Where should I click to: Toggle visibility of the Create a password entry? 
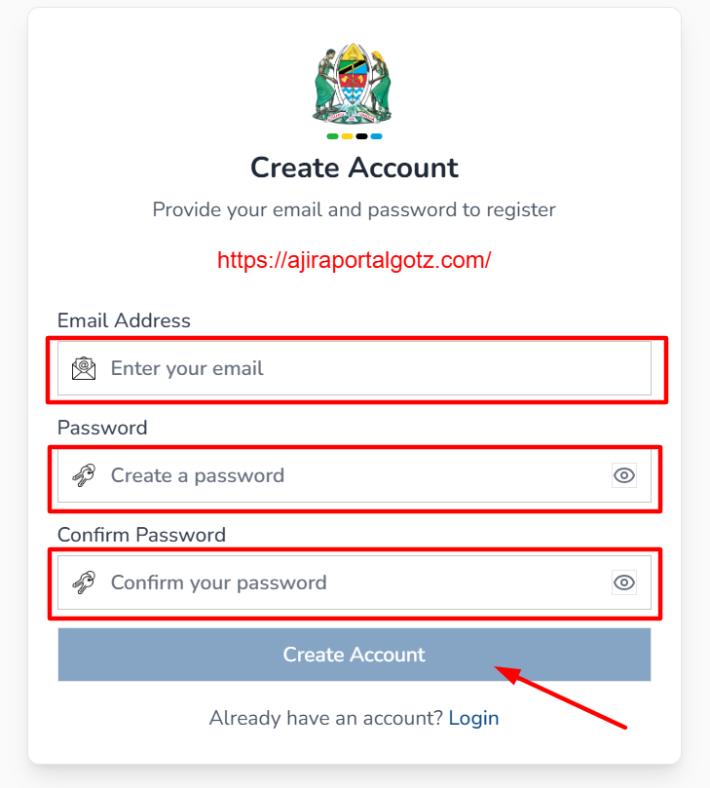click(x=623, y=475)
